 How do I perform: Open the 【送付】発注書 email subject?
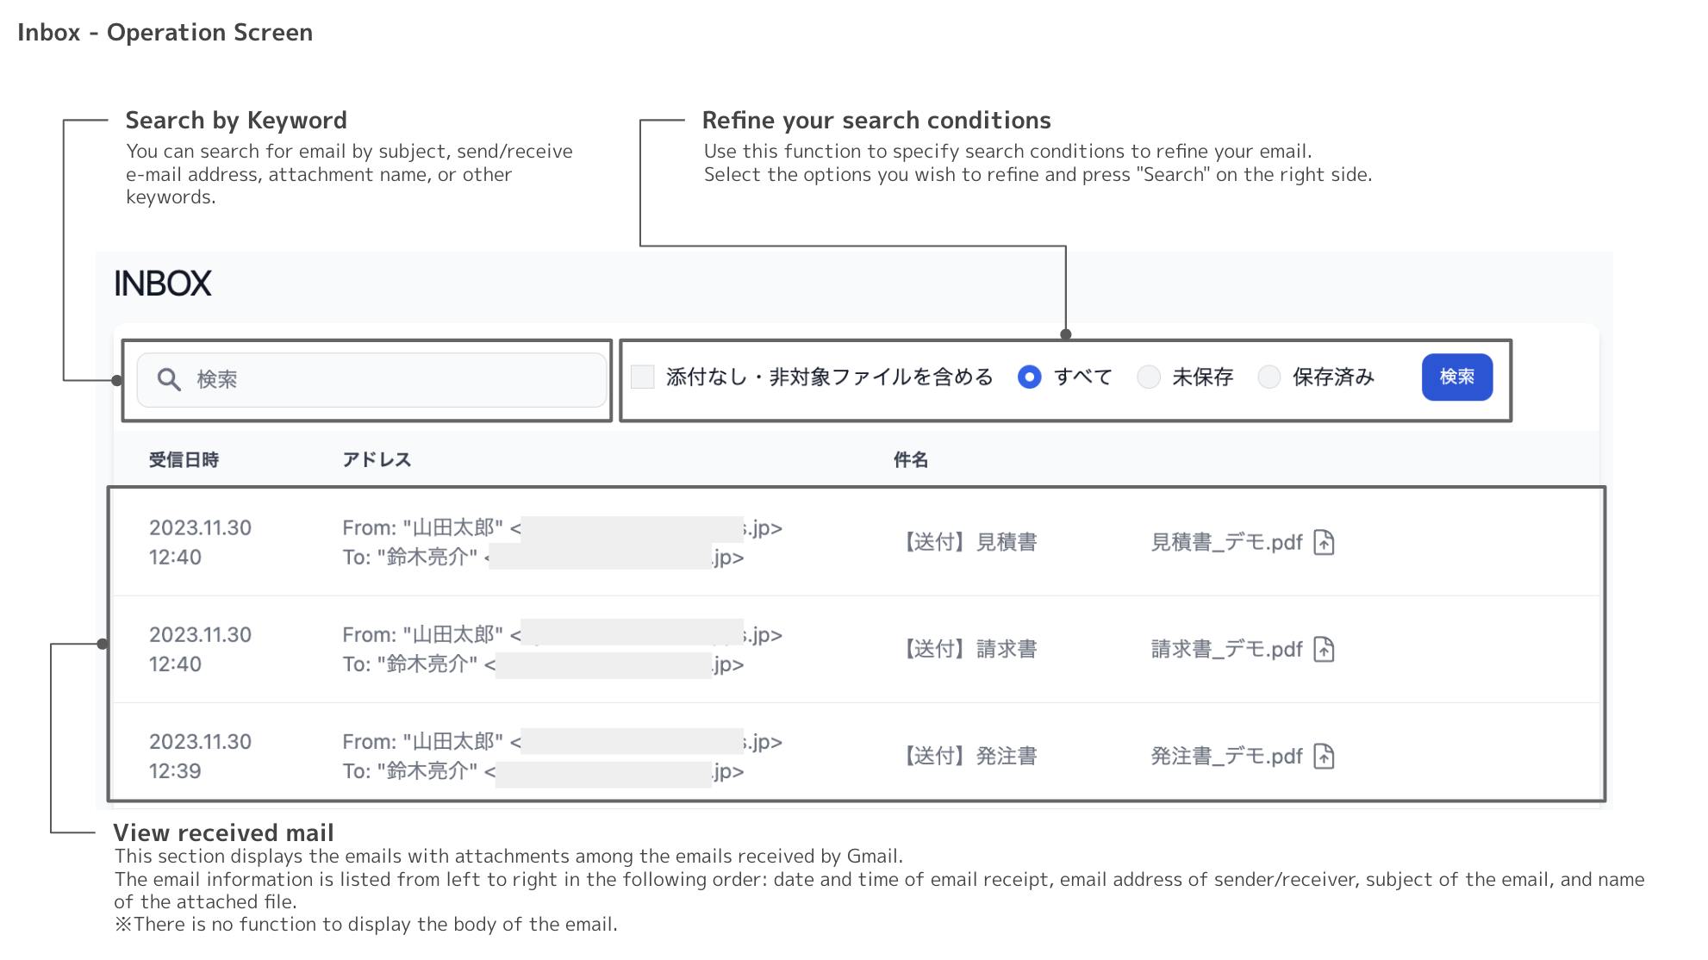pos(969,756)
